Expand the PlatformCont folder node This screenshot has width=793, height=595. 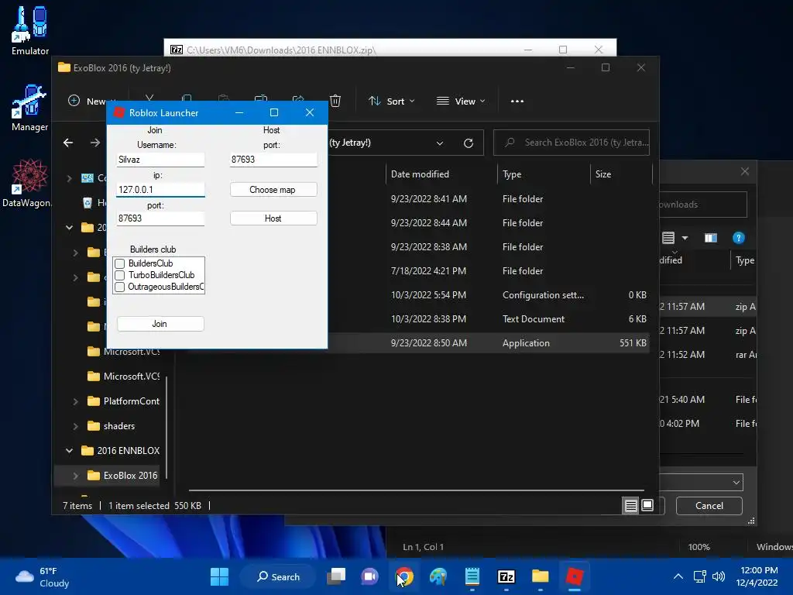click(75, 401)
